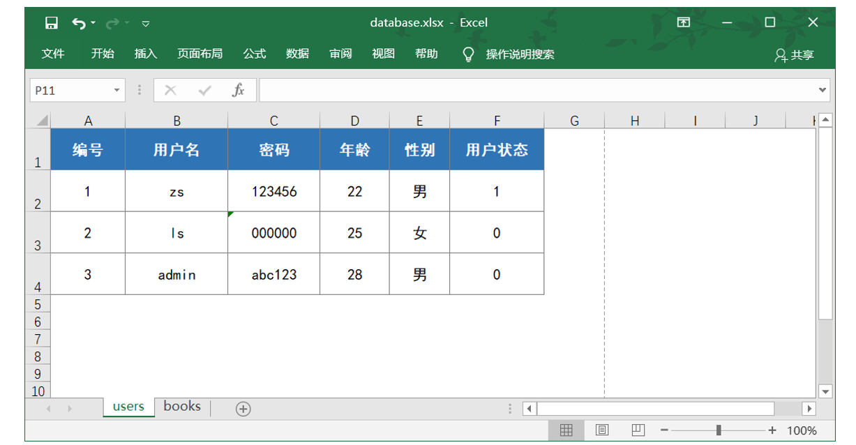Adjust the zoom slider

click(x=719, y=431)
